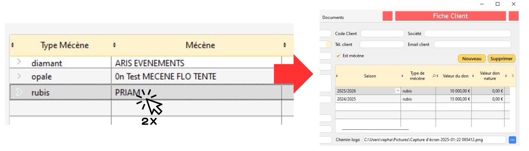Click the sort arrows of Valeur don nature
The image size is (529, 151).
tap(506, 76)
